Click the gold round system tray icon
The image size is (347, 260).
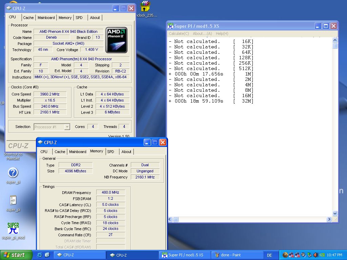pos(285,255)
